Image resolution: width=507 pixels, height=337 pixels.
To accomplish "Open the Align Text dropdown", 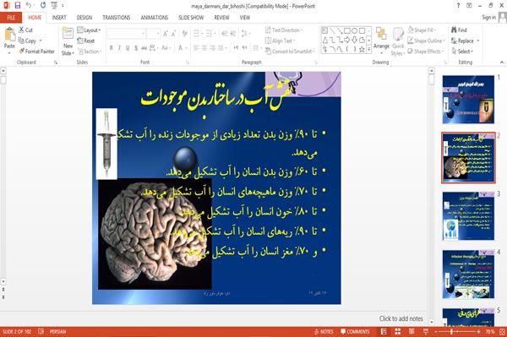I will click(280, 41).
